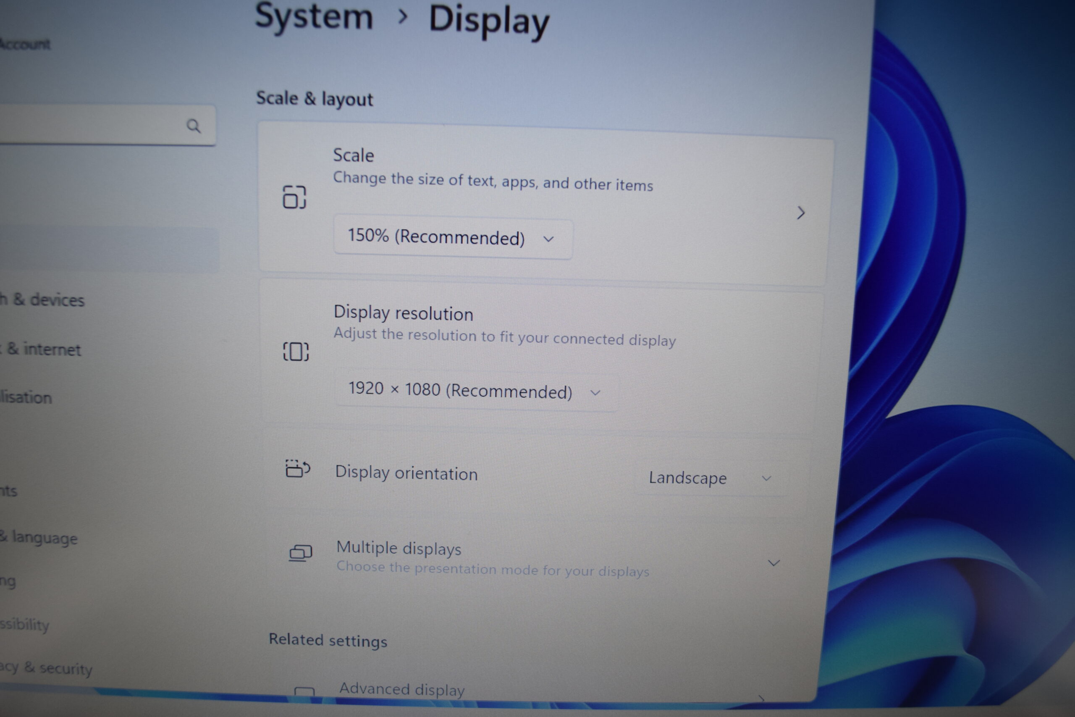Image resolution: width=1075 pixels, height=717 pixels.
Task: Open the Personalisation sidebar item
Action: [x=26, y=397]
